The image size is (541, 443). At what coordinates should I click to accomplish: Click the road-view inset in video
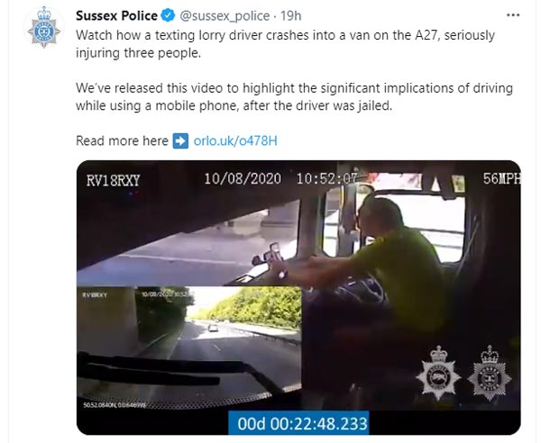189,348
